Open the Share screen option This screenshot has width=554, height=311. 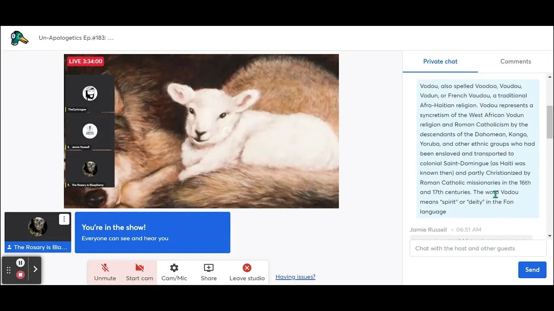point(209,273)
